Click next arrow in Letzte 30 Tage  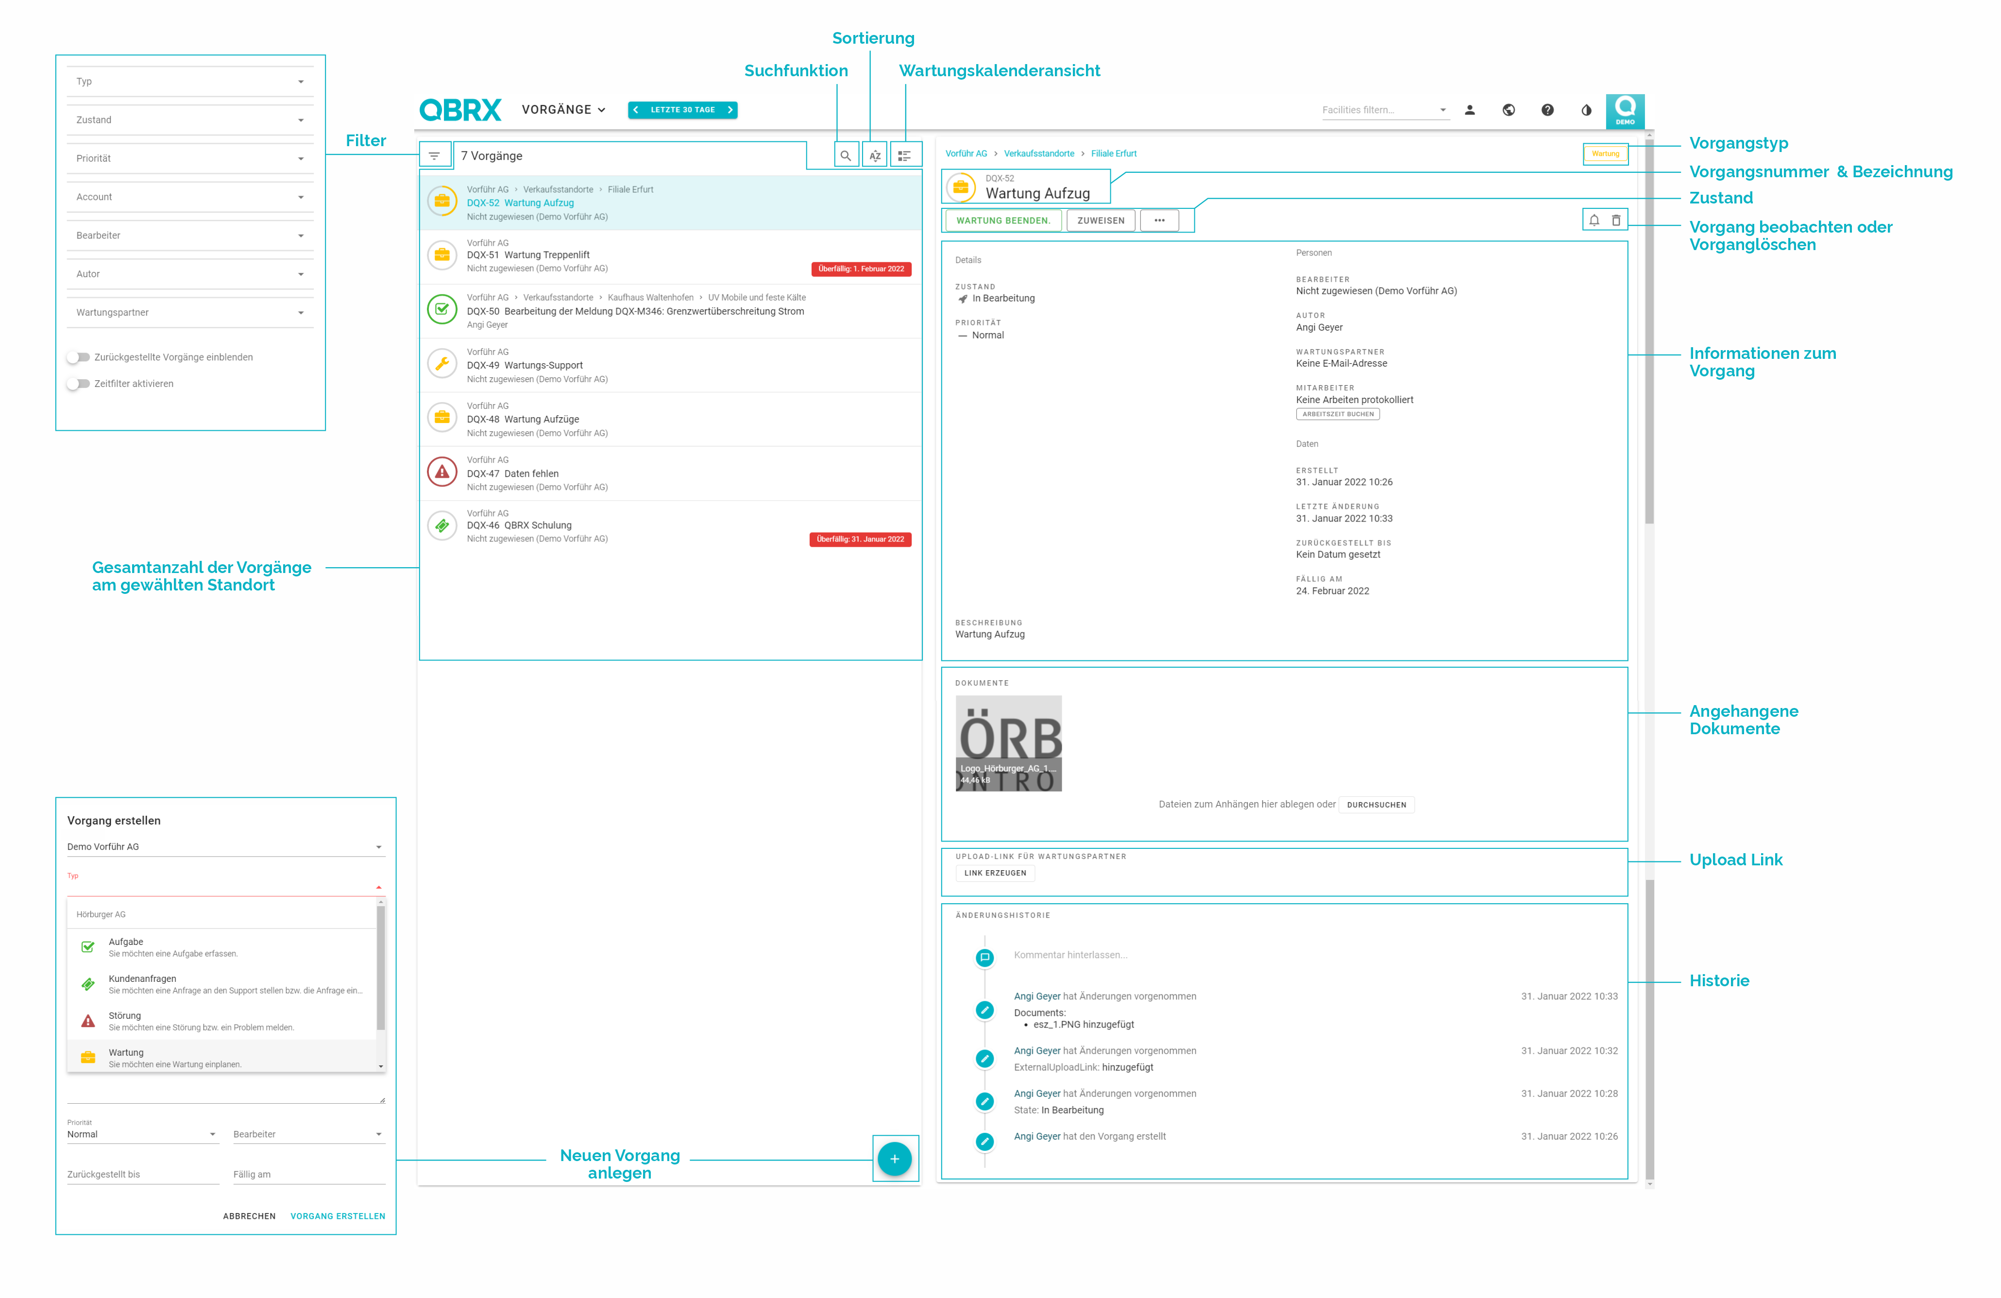click(x=730, y=110)
